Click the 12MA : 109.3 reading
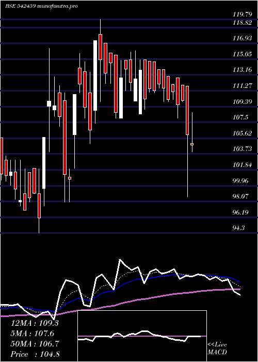Screen dimensions: 258x362 pyautogui.click(x=35, y=323)
